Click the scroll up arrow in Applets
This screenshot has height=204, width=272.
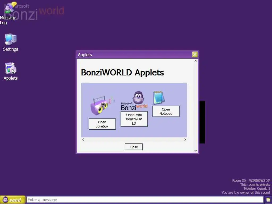pos(196,61)
